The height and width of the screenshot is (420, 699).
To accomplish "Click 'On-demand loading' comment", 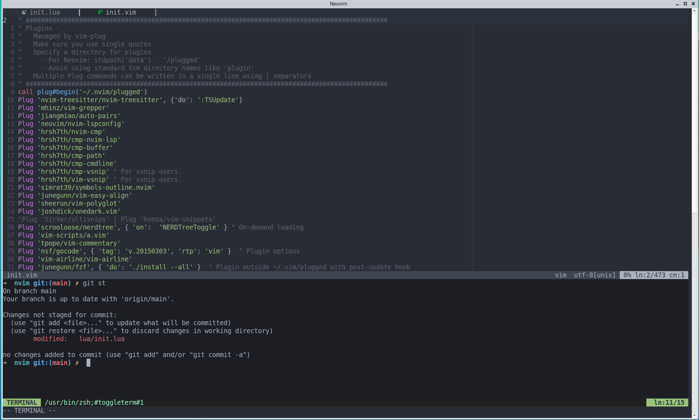I will point(271,227).
